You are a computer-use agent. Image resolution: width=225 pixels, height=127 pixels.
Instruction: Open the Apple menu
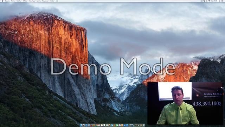[x=2, y=1]
